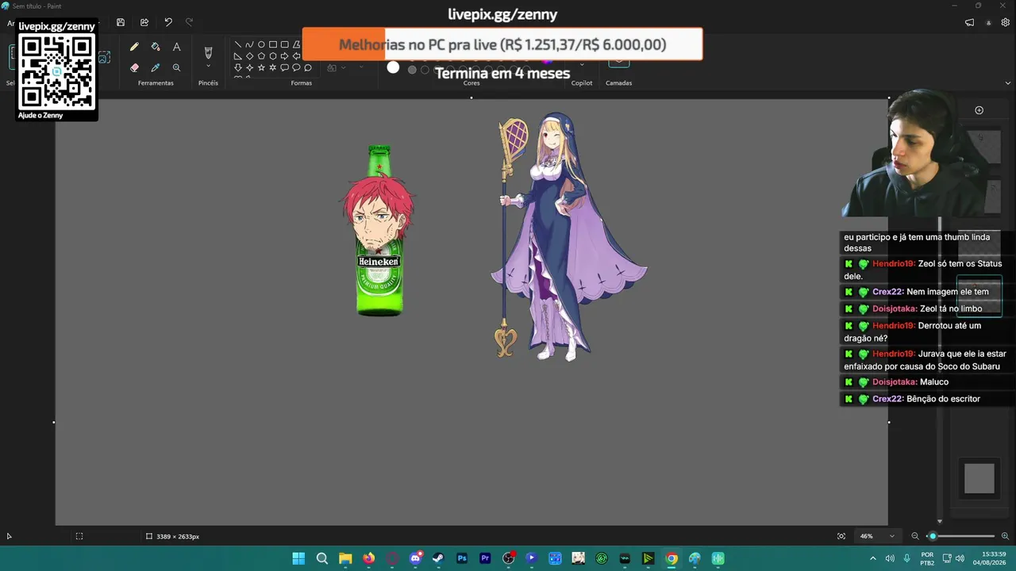Pick the oval shape
The height and width of the screenshot is (571, 1016).
point(261,44)
